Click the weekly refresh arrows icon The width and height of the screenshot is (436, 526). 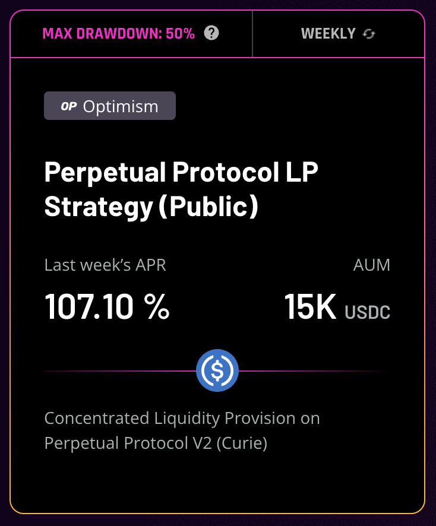tap(369, 34)
